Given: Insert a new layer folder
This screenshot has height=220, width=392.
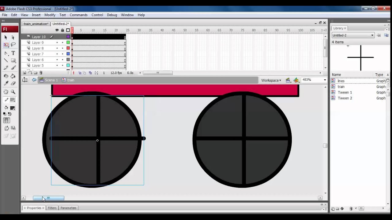Looking at the screenshot, I should click(x=36, y=73).
